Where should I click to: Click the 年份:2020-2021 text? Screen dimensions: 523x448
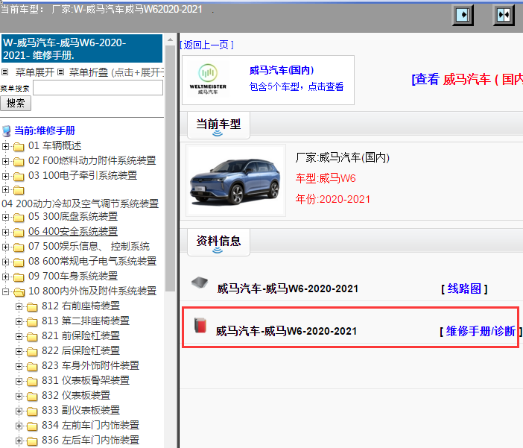point(333,199)
